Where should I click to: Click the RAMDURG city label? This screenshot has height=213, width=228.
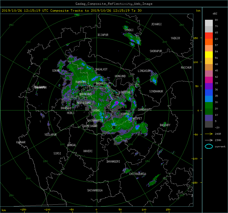tap(81, 82)
